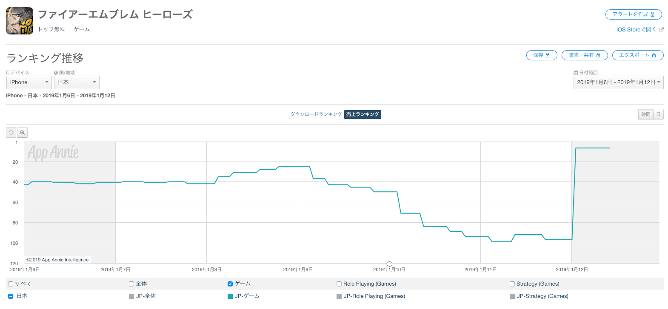Open the iPhone device dropdown
The width and height of the screenshot is (668, 309).
point(29,82)
